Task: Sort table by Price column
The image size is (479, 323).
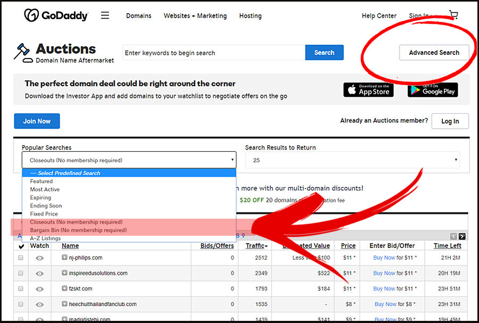Action: [x=348, y=246]
